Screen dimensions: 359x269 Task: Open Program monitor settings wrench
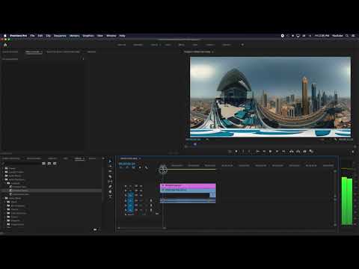click(x=336, y=140)
